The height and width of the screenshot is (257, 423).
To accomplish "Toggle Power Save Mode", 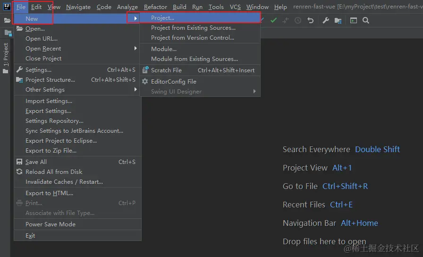I will tap(77, 224).
